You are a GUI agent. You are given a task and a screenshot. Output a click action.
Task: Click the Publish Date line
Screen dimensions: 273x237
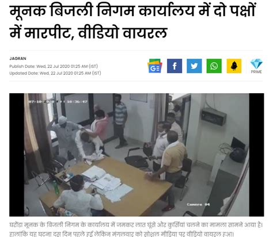tap(54, 66)
